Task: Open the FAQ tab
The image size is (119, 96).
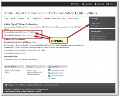Action: pos(28,19)
